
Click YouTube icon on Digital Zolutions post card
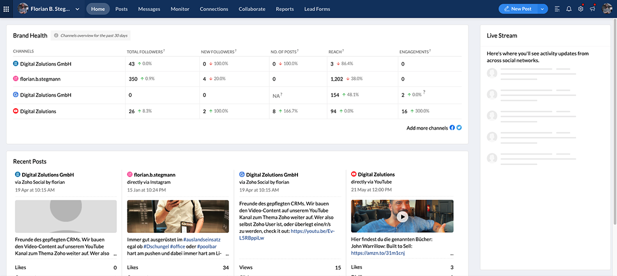[354, 174]
